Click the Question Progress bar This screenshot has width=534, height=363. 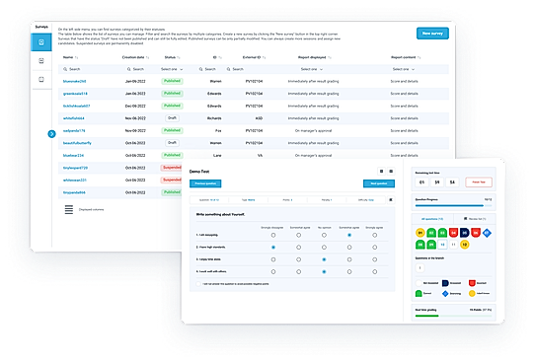click(x=453, y=205)
